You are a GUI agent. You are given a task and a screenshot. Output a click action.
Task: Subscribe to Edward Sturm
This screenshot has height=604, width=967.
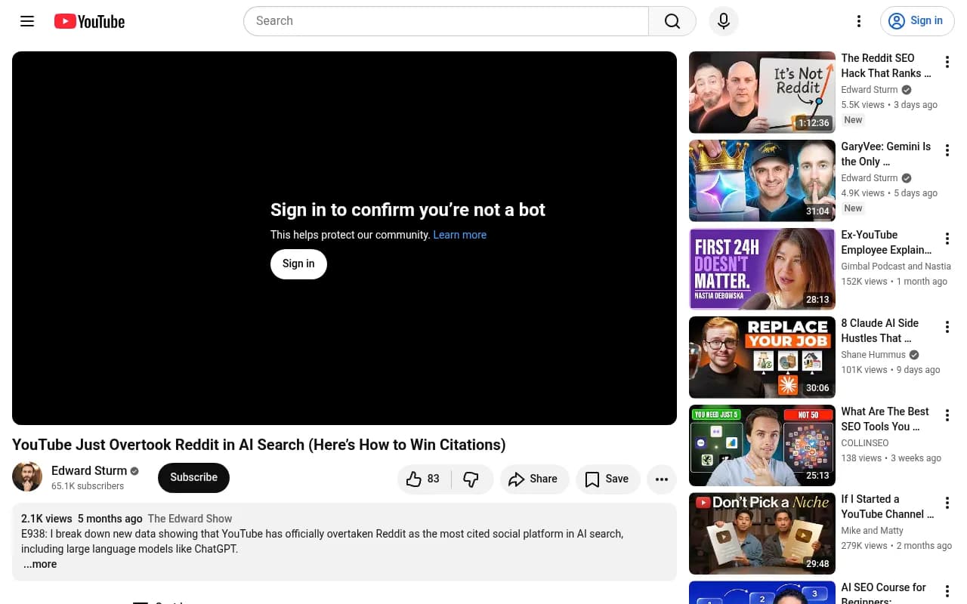(x=193, y=477)
